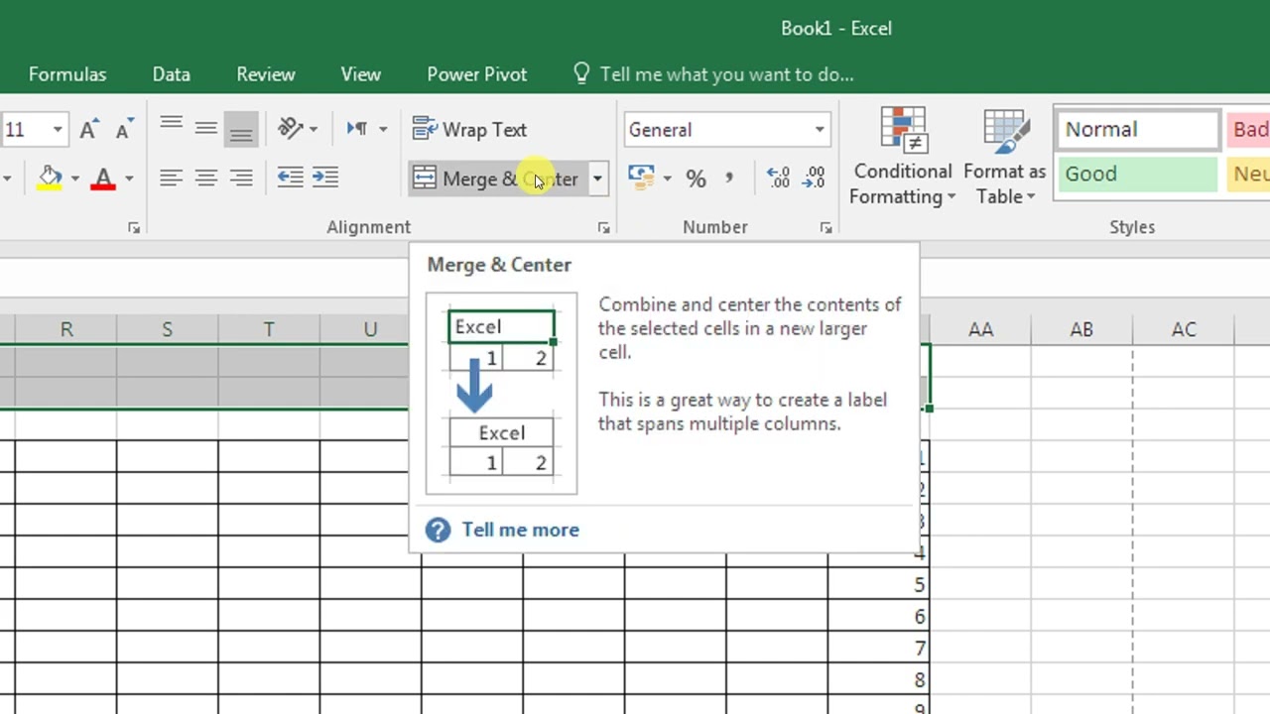Open the fill color dropdown arrow

(74, 179)
